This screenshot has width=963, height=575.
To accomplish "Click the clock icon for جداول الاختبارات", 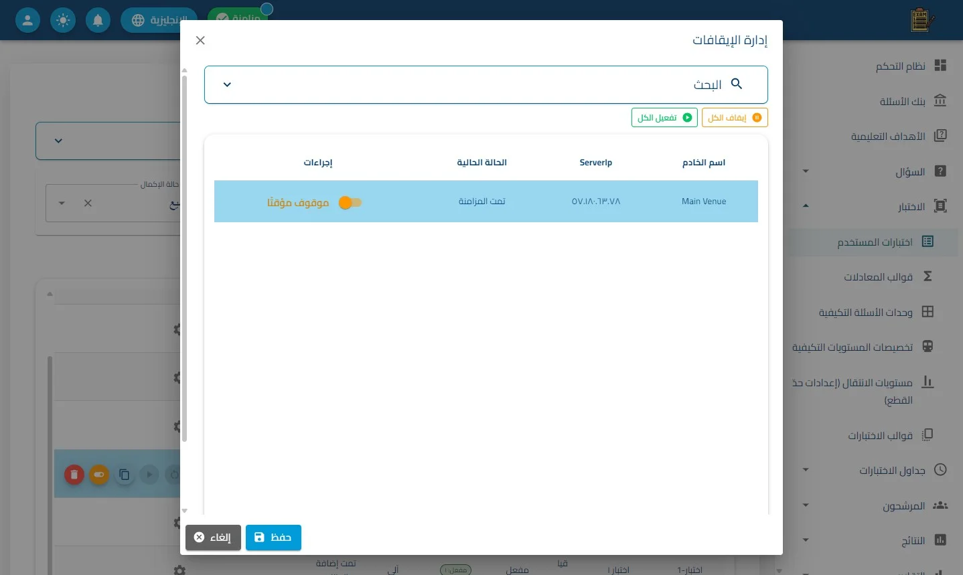I will coord(940,469).
